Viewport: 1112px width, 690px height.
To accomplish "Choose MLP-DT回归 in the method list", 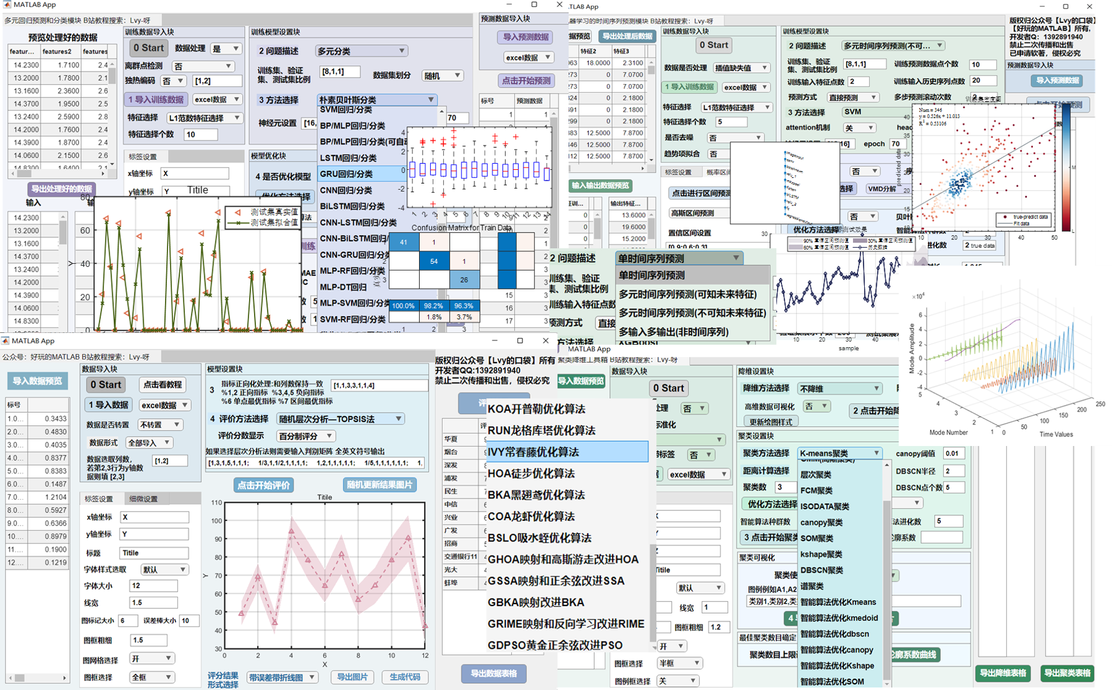I will coord(343,287).
